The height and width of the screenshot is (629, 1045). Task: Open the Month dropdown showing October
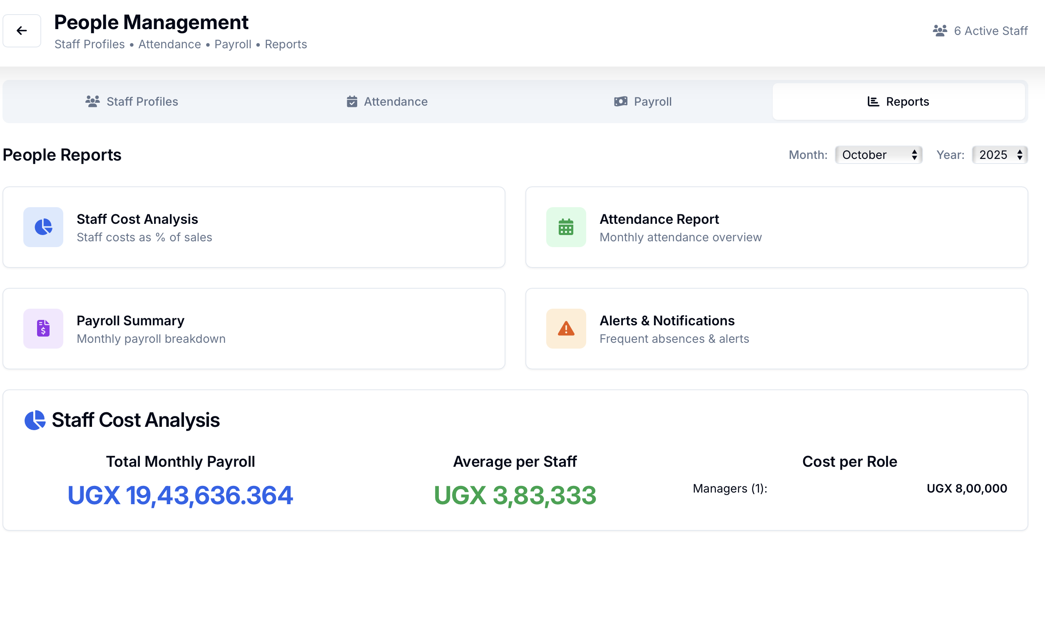pos(878,155)
